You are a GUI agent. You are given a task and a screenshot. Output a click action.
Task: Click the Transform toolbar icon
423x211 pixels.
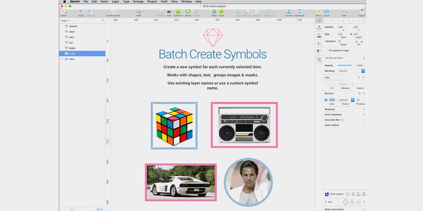(178, 11)
